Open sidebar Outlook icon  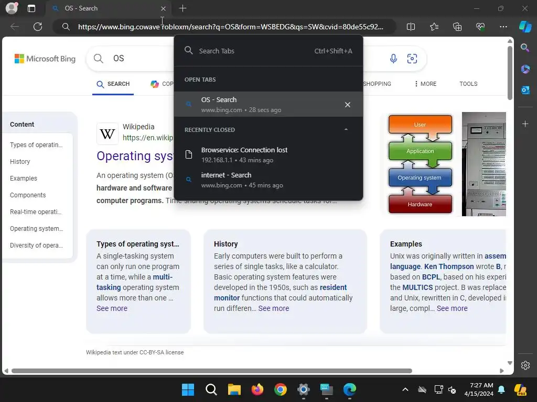525,90
